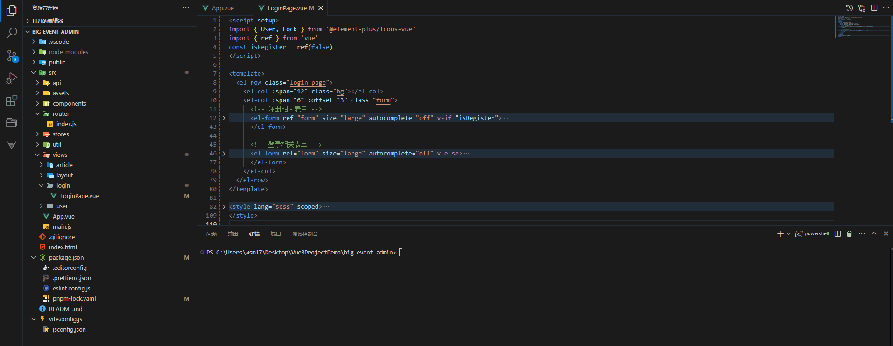Split the editor to the right
The width and height of the screenshot is (893, 346).
tap(874, 8)
